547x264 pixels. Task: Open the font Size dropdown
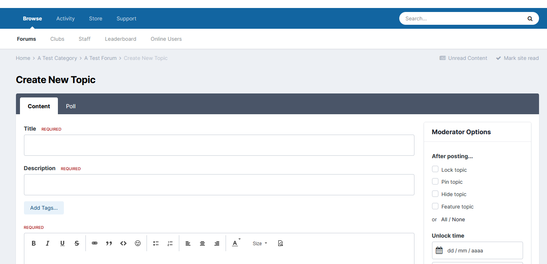260,243
